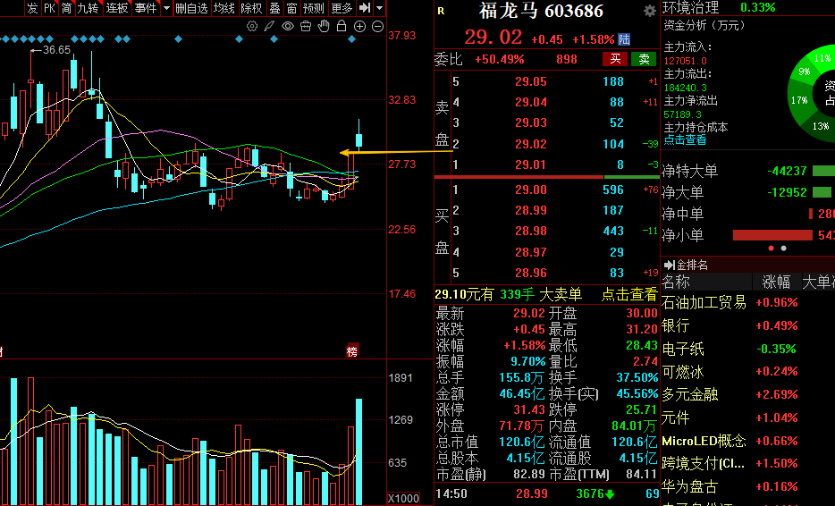
Task: Click the latest tall cyan volume bar
Action: pos(358,451)
